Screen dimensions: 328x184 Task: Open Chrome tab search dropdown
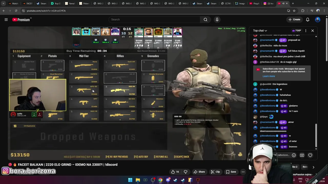point(3,4)
